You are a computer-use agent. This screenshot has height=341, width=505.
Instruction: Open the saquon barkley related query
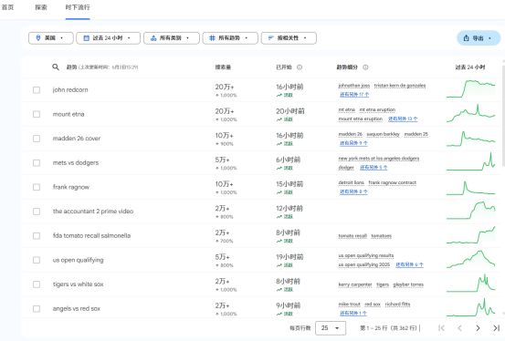click(x=383, y=134)
